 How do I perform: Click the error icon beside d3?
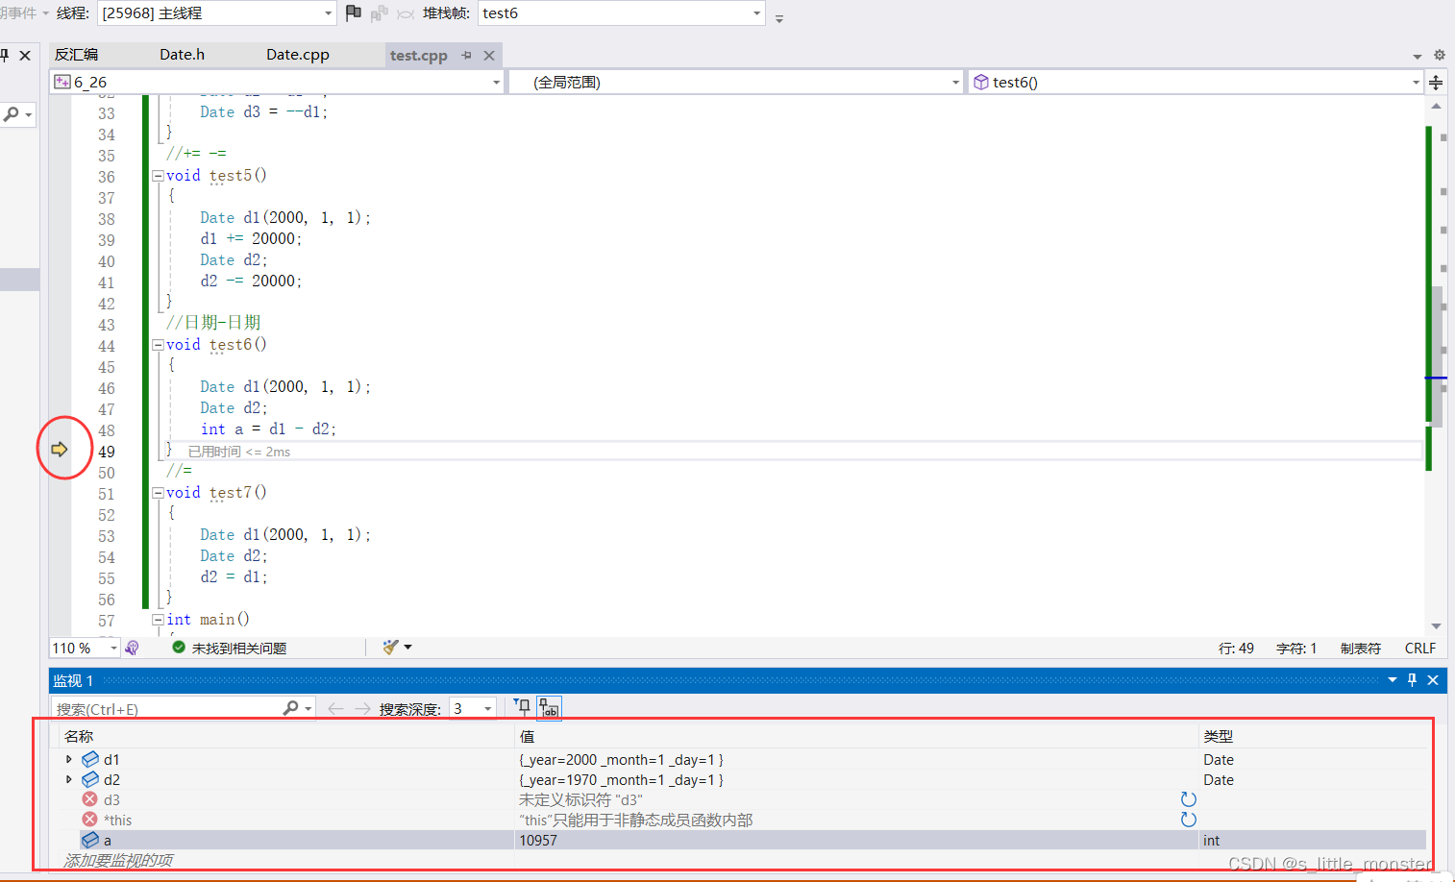[x=89, y=799]
